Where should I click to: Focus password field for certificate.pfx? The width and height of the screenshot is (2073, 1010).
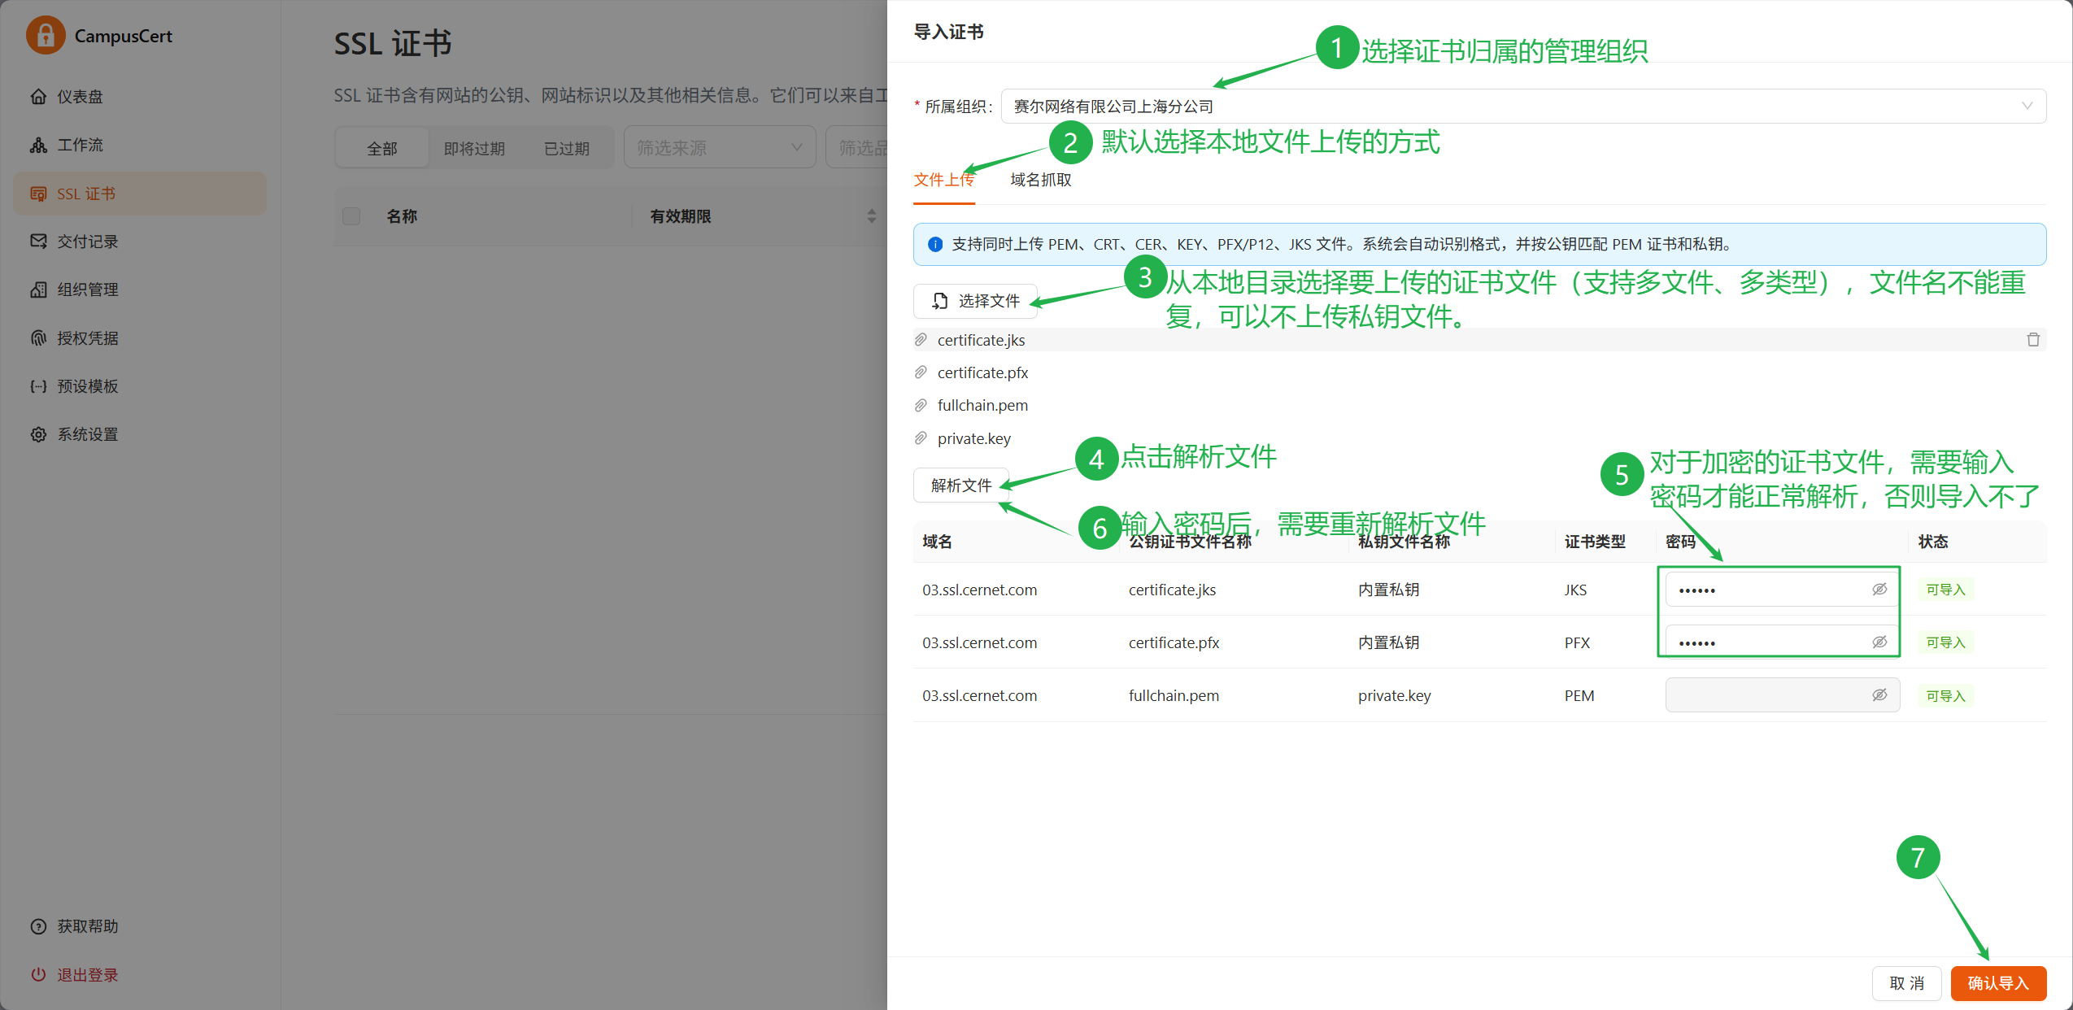click(x=1782, y=642)
